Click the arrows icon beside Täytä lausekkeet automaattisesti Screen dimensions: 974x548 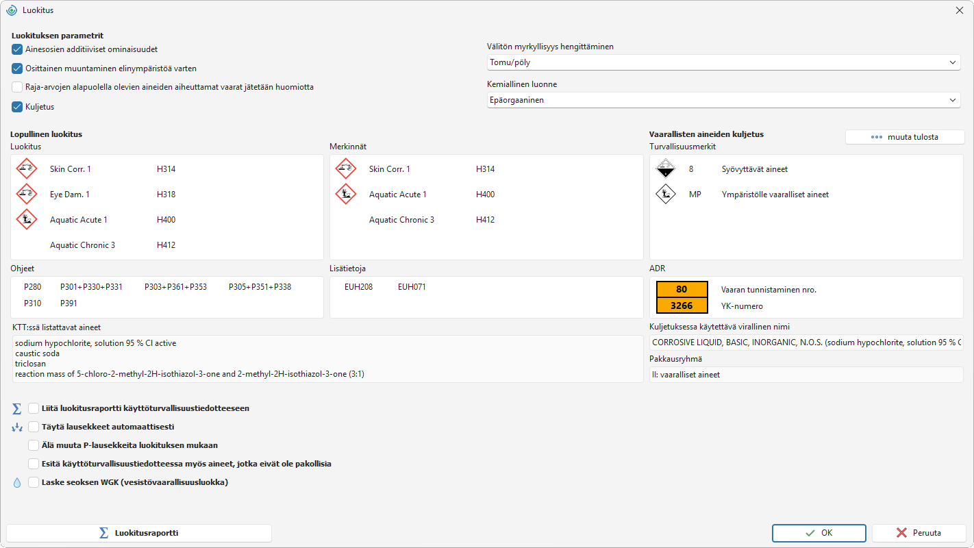click(17, 427)
